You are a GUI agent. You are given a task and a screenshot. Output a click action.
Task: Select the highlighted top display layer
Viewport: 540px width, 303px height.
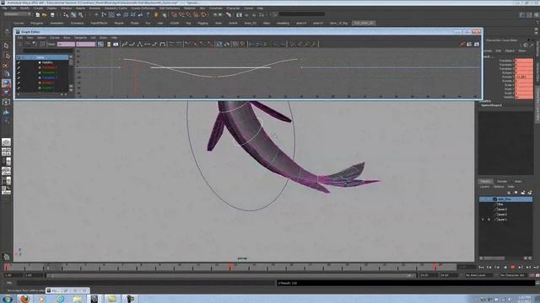505,199
